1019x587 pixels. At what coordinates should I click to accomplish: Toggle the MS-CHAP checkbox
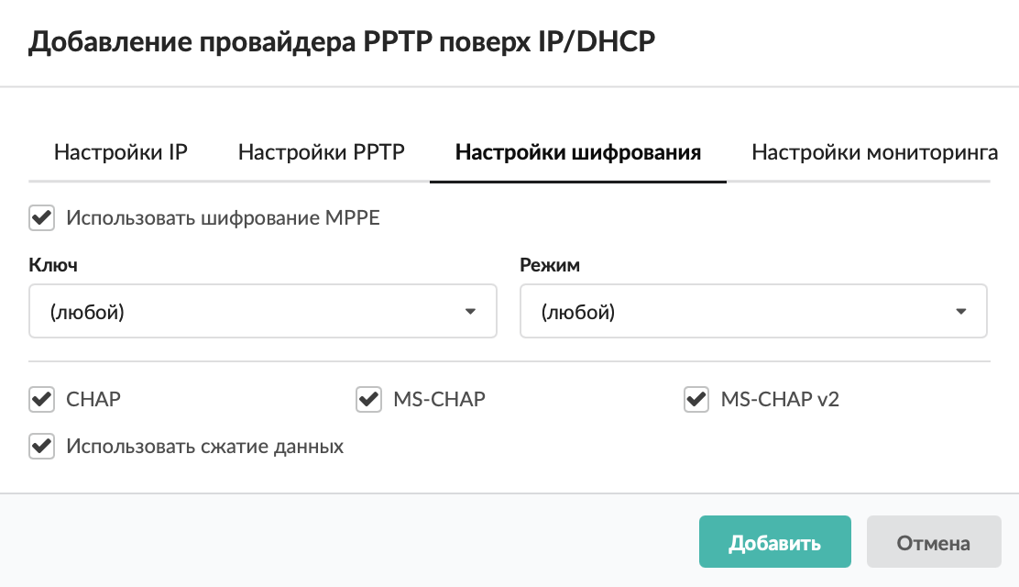(x=368, y=400)
